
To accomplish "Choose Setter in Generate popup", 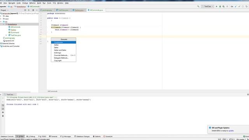I will pyautogui.click(x=63, y=47).
